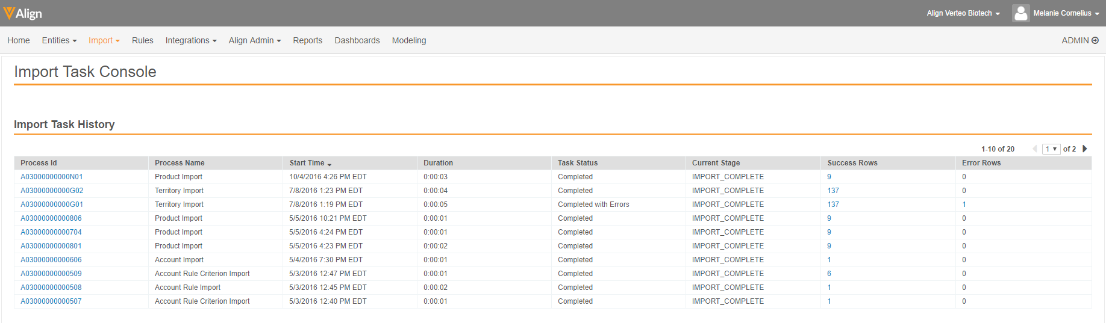Expand the Melanie Cornelius user menu
Screen dimensions: 1106x323
(1066, 13)
